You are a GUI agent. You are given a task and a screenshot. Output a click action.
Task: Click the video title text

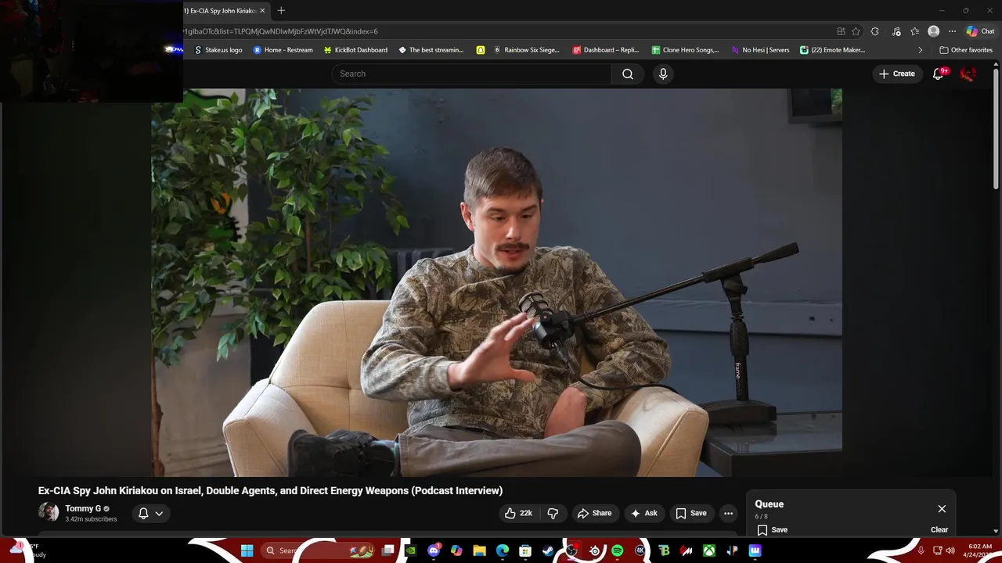270,490
